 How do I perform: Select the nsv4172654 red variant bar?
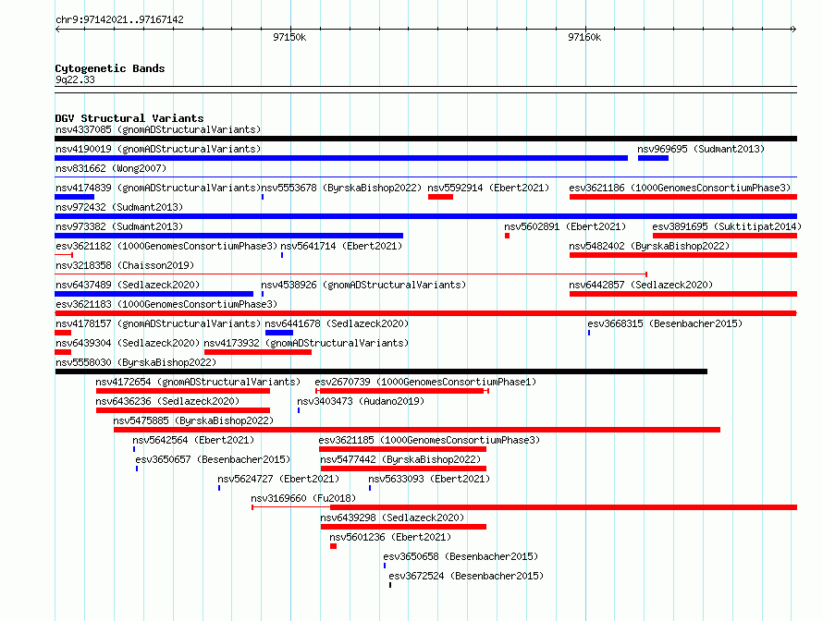pyautogui.click(x=183, y=391)
